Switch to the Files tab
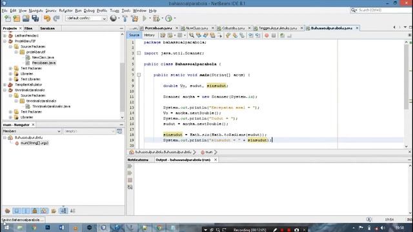The width and height of the screenshot is (413, 232). [28, 28]
